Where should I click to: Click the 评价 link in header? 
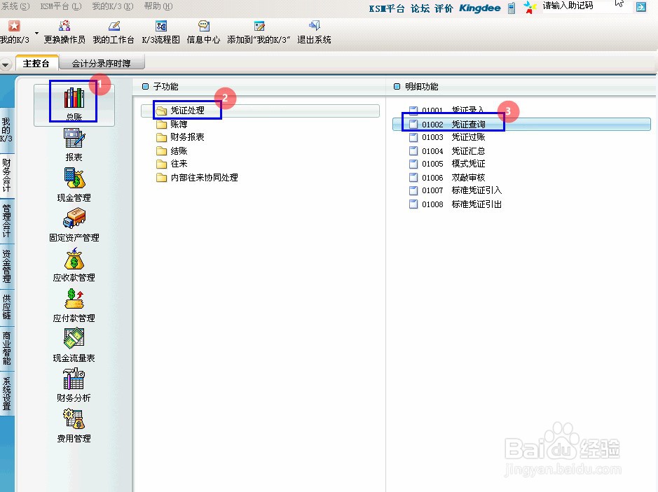[x=444, y=8]
